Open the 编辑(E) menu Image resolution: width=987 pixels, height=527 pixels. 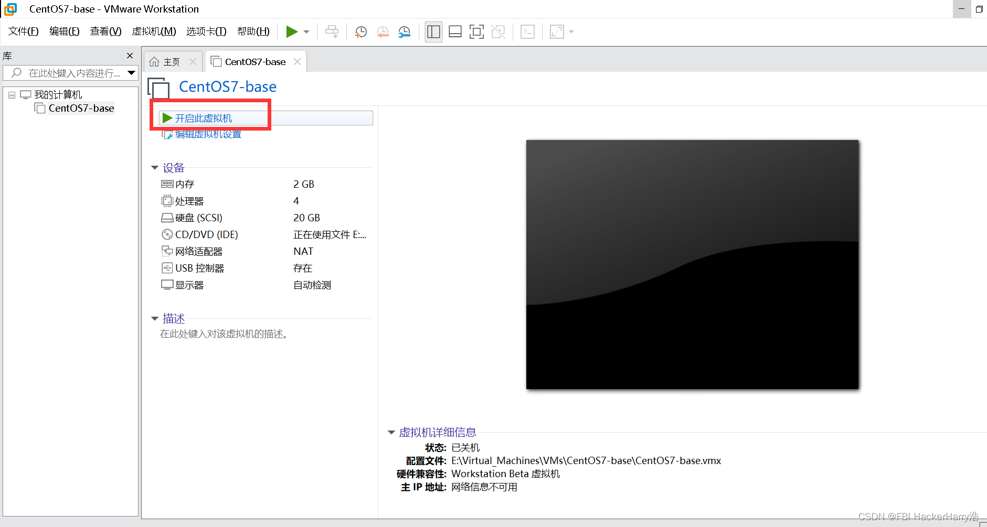click(x=65, y=31)
